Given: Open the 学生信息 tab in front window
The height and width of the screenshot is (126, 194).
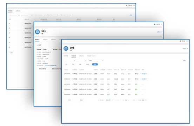Looking at the screenshot, I should 92,56.
